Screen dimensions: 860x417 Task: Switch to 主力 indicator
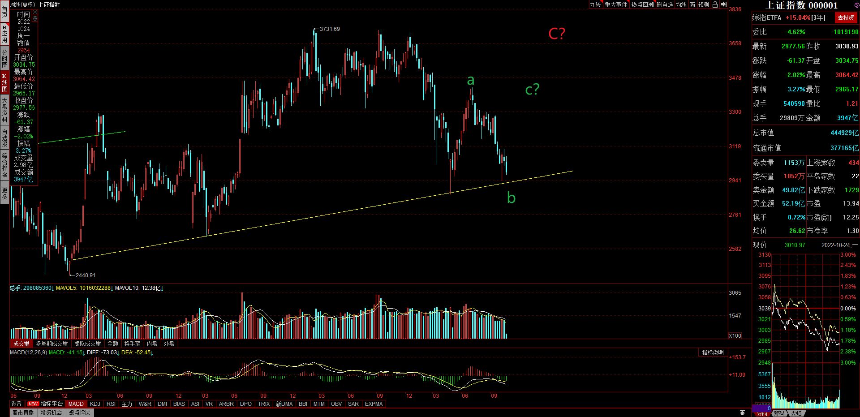[x=127, y=404]
